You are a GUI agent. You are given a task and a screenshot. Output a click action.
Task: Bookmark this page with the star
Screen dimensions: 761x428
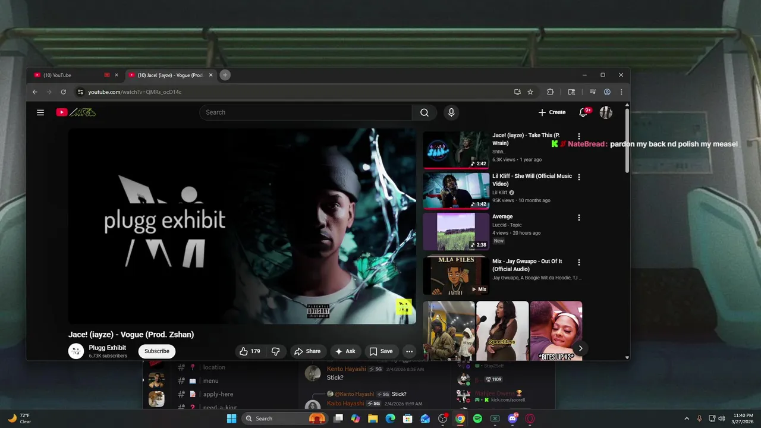click(530, 92)
